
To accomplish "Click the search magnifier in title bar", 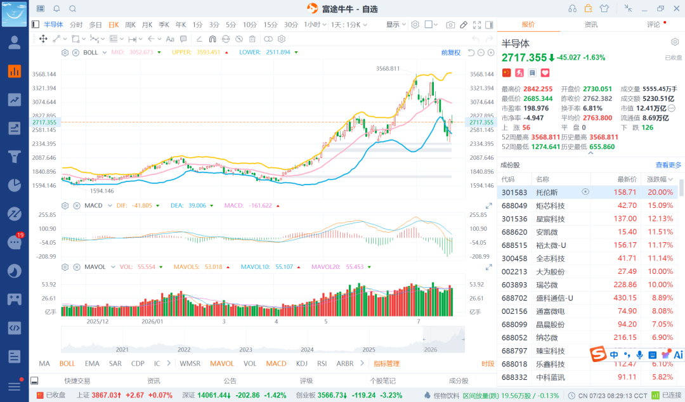I will (x=73, y=9).
